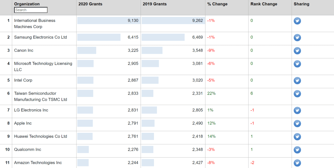The width and height of the screenshot is (334, 168).
Task: Sort by the 2019 Grants column header
Action: pyautogui.click(x=155, y=4)
